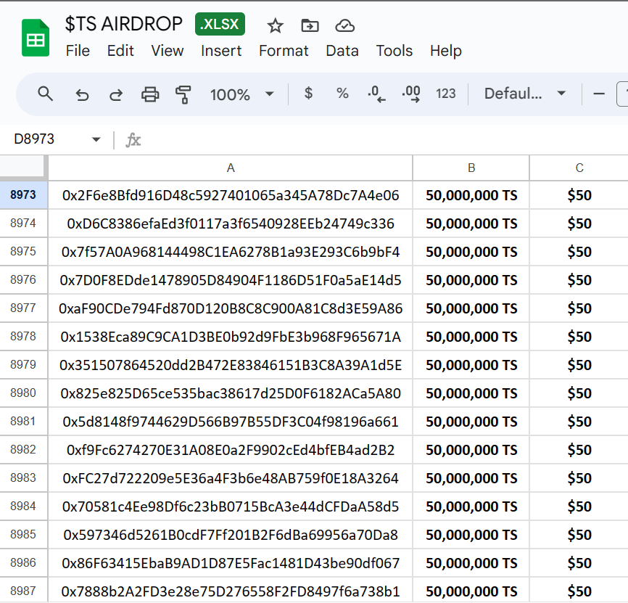Viewport: 628px width, 603px height.
Task: Select the $50 cell in row 8974
Action: pyautogui.click(x=579, y=223)
